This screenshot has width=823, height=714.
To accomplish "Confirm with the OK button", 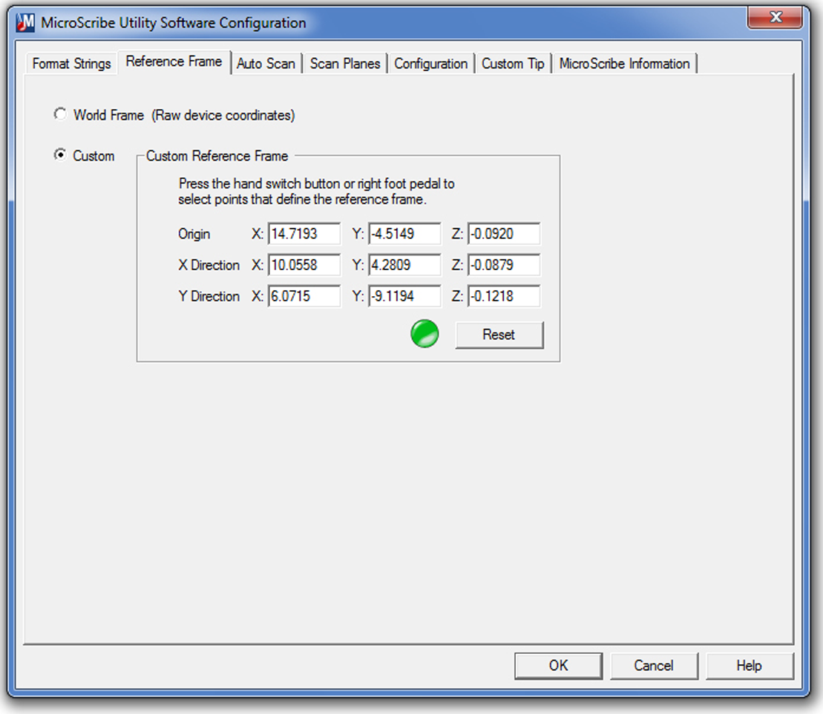I will 559,666.
